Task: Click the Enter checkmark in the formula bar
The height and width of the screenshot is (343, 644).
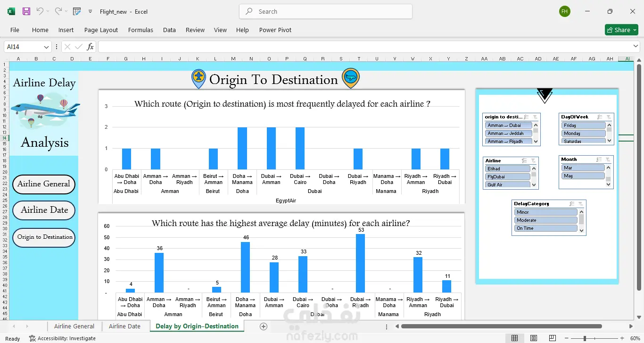Action: (x=79, y=47)
